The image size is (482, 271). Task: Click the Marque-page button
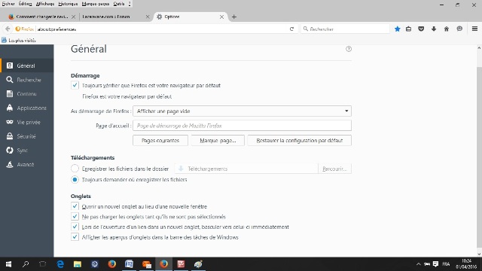(218, 141)
